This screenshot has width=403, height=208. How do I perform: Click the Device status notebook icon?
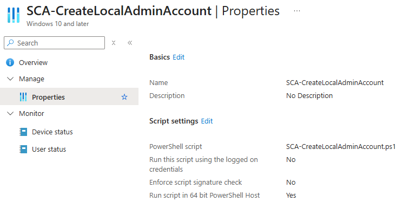(23, 132)
